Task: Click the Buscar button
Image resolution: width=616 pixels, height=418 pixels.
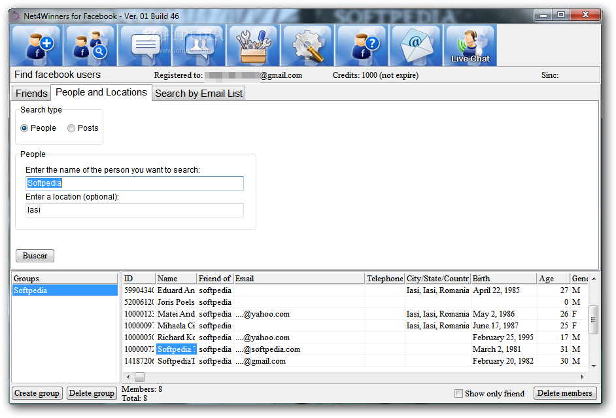Action: point(35,256)
